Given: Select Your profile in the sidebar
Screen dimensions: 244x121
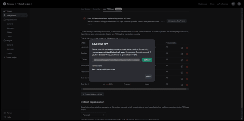Looking at the screenshot, I should point(15,15).
